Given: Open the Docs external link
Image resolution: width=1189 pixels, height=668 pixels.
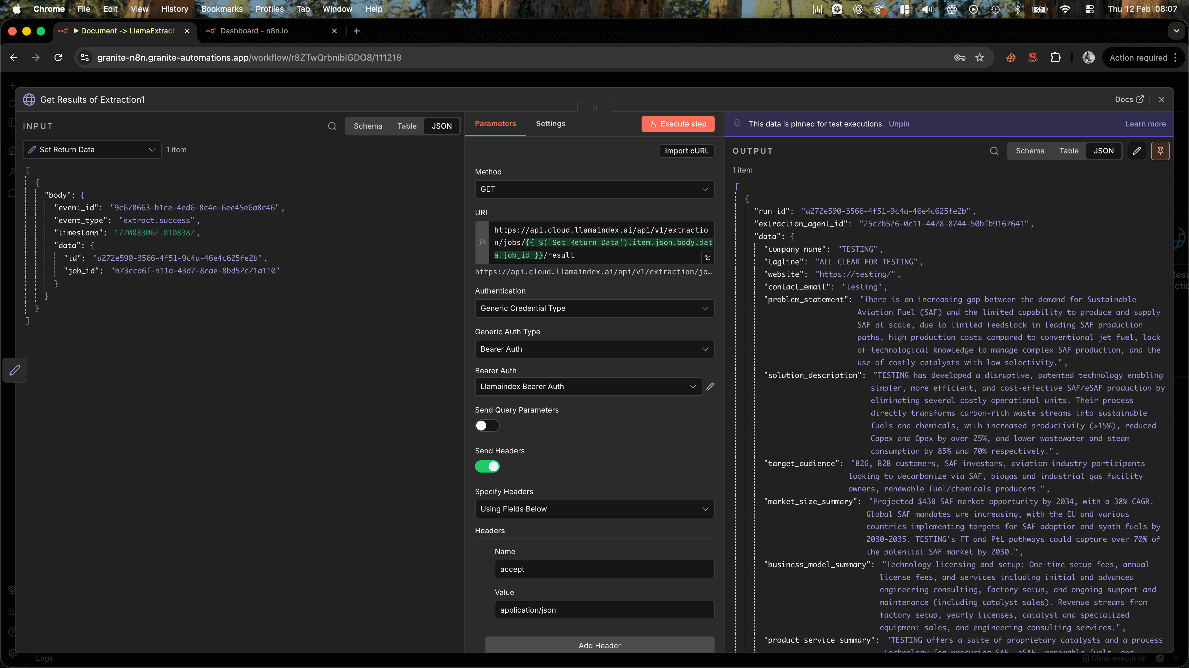Looking at the screenshot, I should [x=1129, y=100].
